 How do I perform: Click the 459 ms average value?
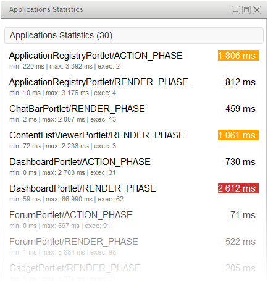(240, 109)
